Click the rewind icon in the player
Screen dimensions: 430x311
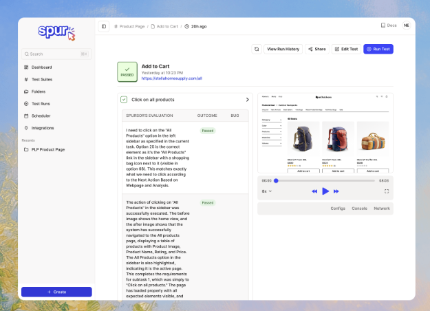click(x=314, y=191)
